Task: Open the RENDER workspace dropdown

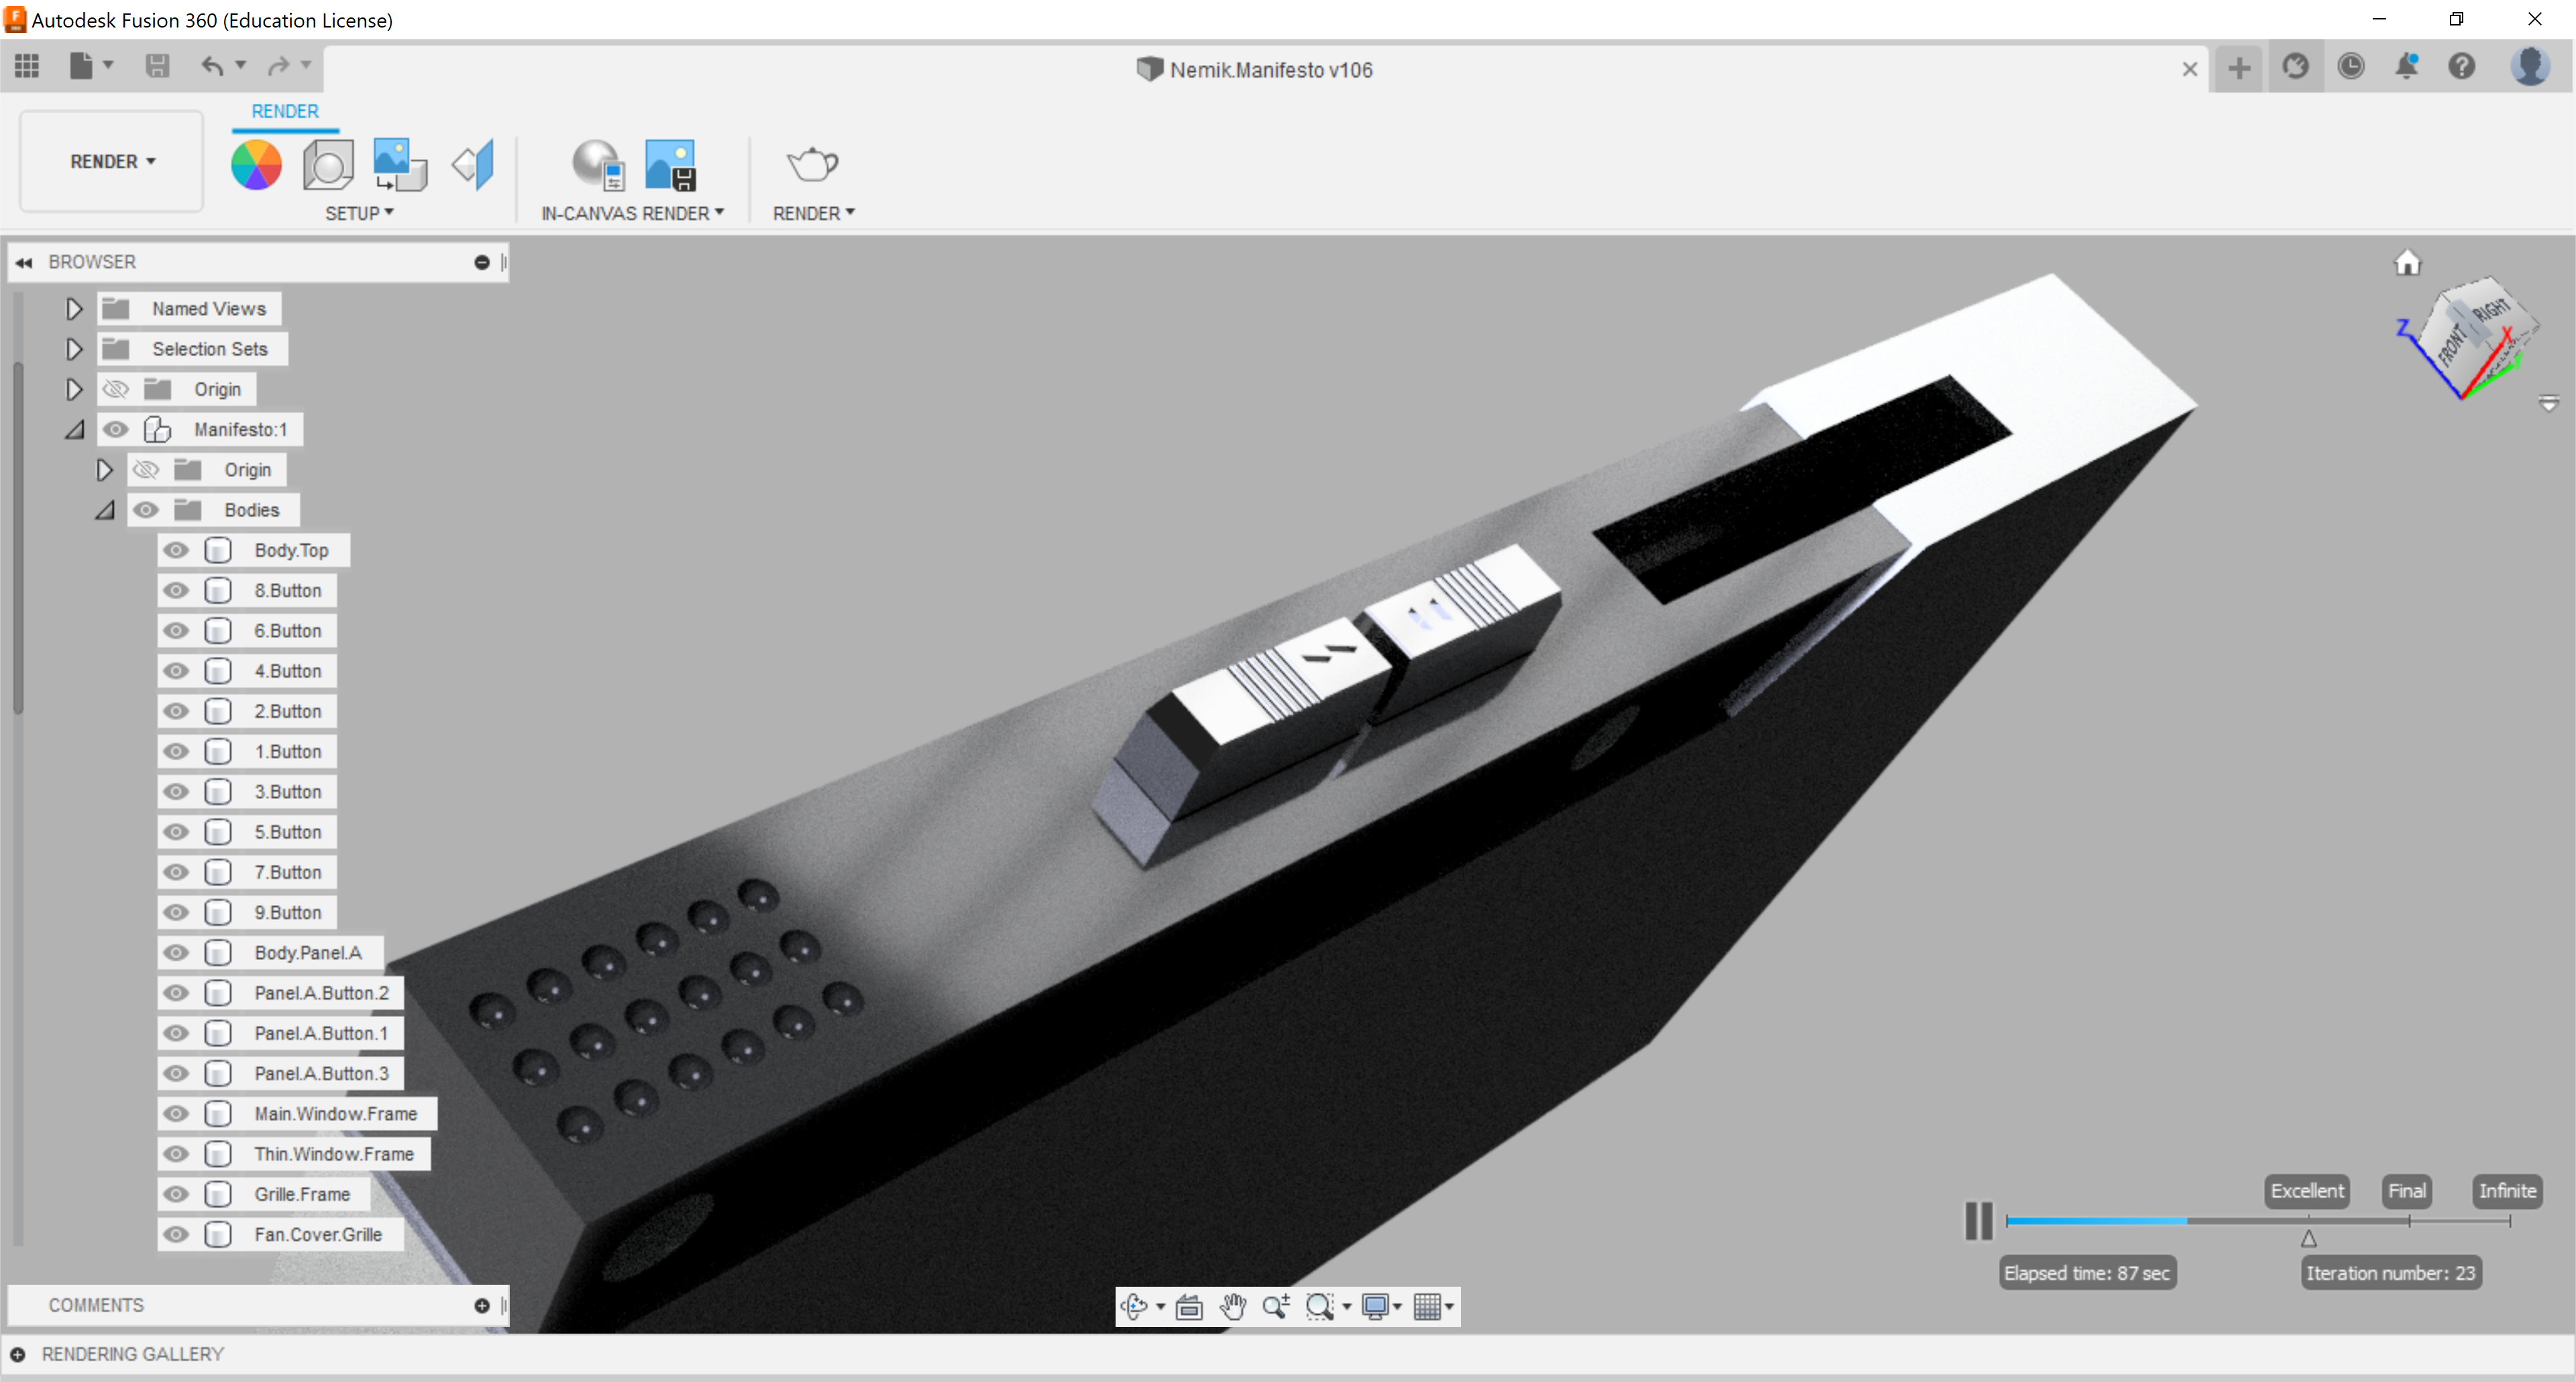Action: point(112,161)
